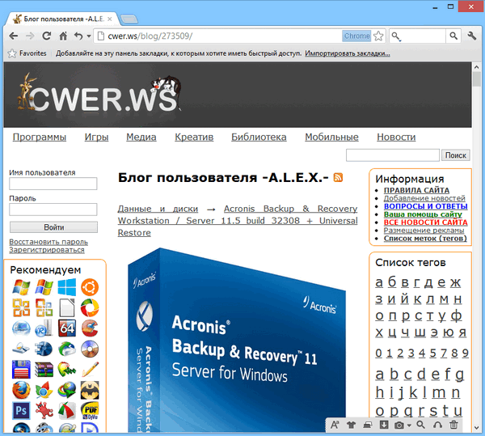Expand the undo arrow dropdown in toolbar
The height and width of the screenshot is (436, 485).
(86, 36)
